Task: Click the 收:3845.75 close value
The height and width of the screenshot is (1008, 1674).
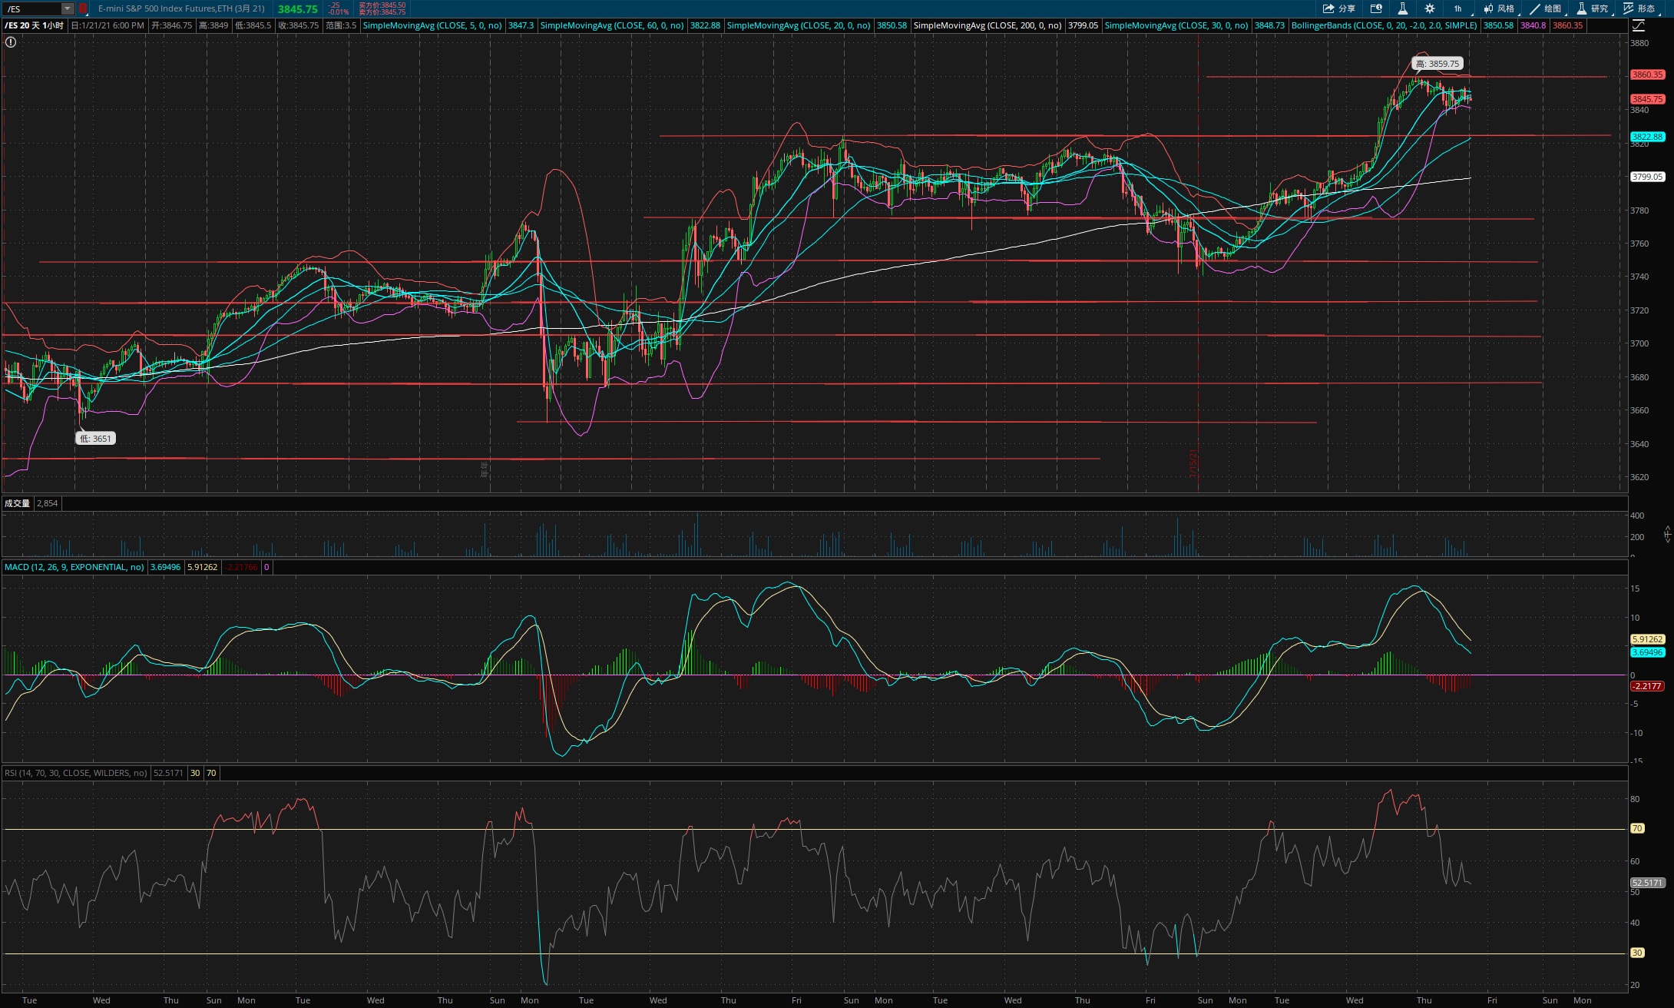Action: click(x=298, y=25)
